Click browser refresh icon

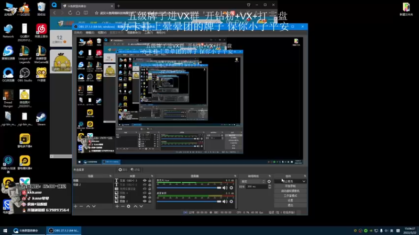(x=70, y=13)
